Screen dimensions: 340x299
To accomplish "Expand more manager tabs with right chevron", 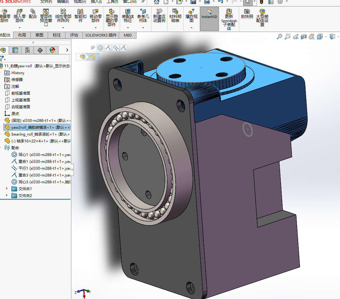I will click(67, 50).
